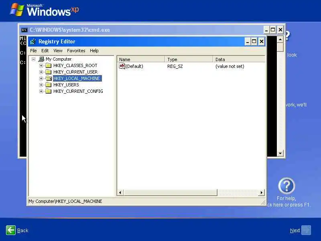Viewport: 321px width, 241px height.
Task: Click cmd.exe scrollbar down arrow
Action: click(280, 153)
